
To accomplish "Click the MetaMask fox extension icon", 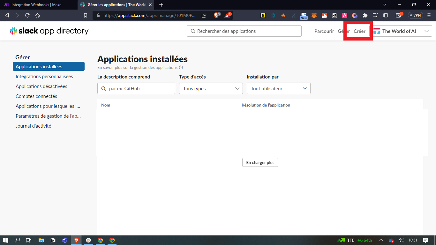I will pos(314,15).
